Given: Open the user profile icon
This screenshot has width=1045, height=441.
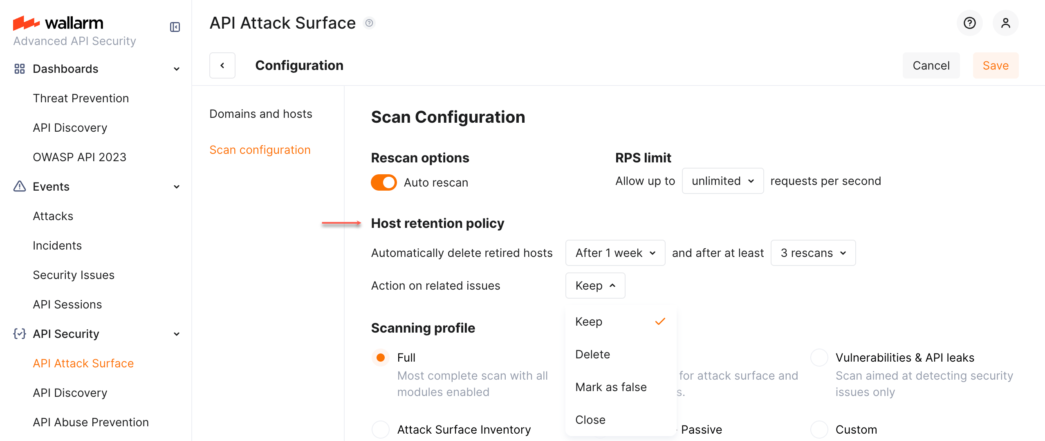Looking at the screenshot, I should coord(1005,23).
